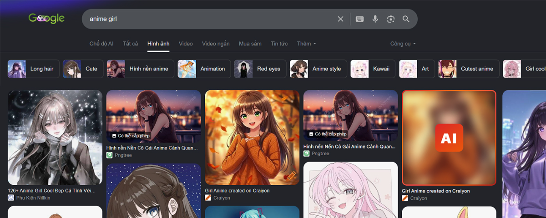Open the Mua sắm tab

(250, 44)
